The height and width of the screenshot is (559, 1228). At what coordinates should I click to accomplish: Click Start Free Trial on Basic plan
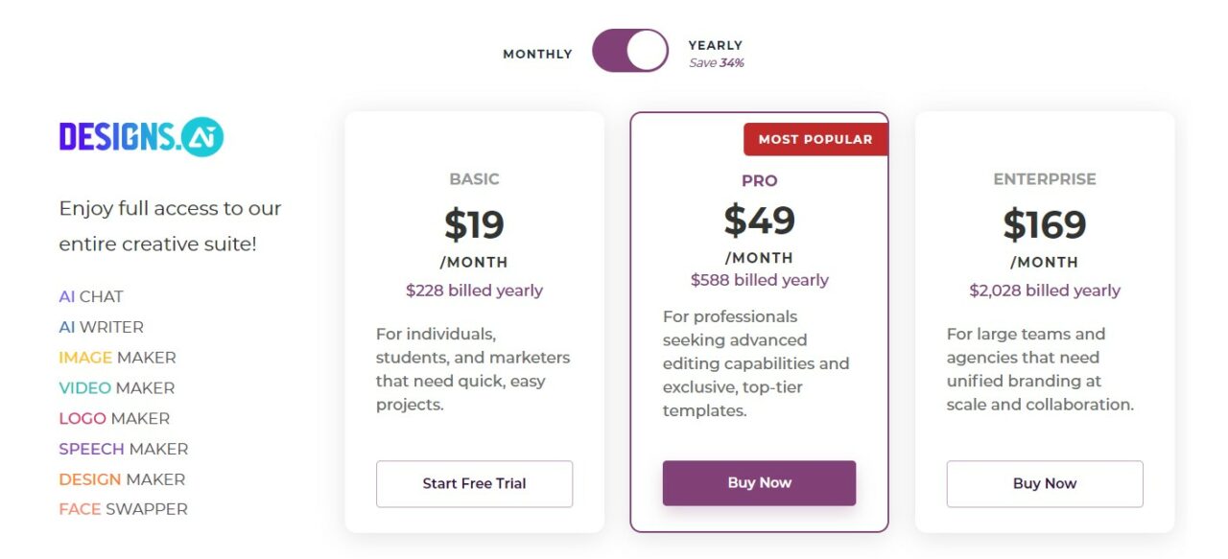pos(474,483)
